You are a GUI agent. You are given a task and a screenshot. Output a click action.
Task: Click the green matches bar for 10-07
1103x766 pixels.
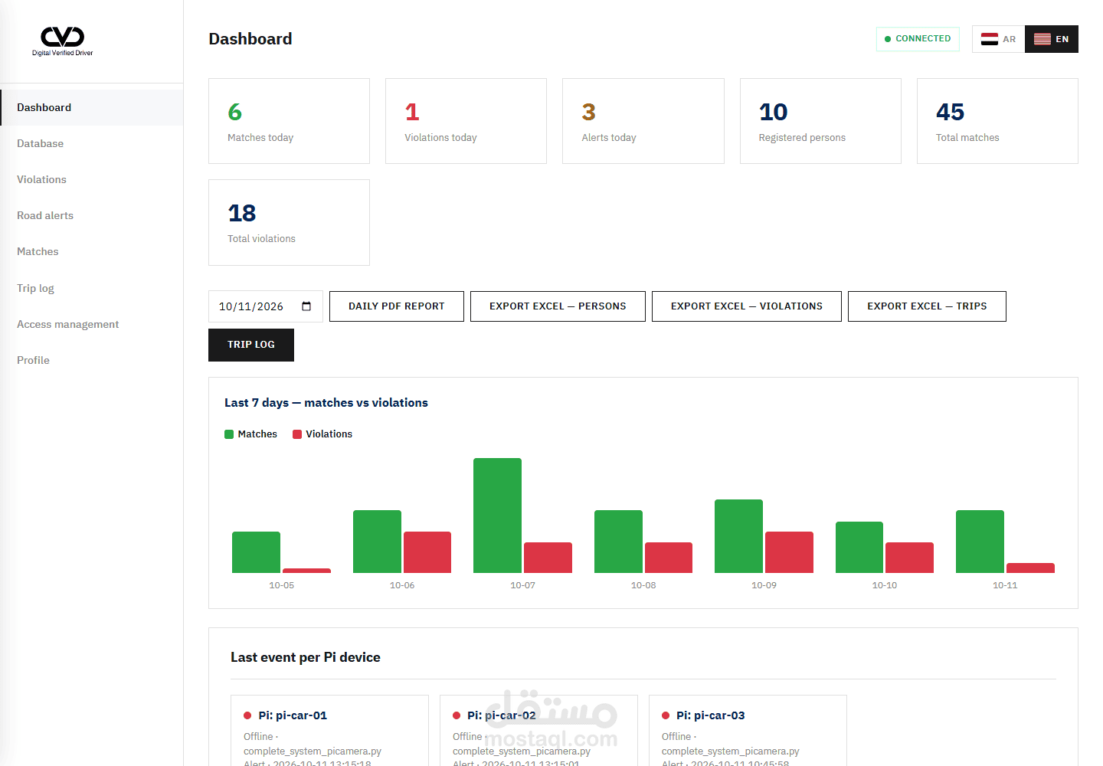click(497, 516)
